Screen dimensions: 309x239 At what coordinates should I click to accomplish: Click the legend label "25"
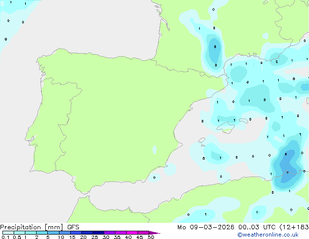tap(95, 237)
